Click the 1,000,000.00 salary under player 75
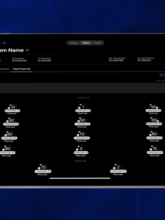 coord(43,171)
